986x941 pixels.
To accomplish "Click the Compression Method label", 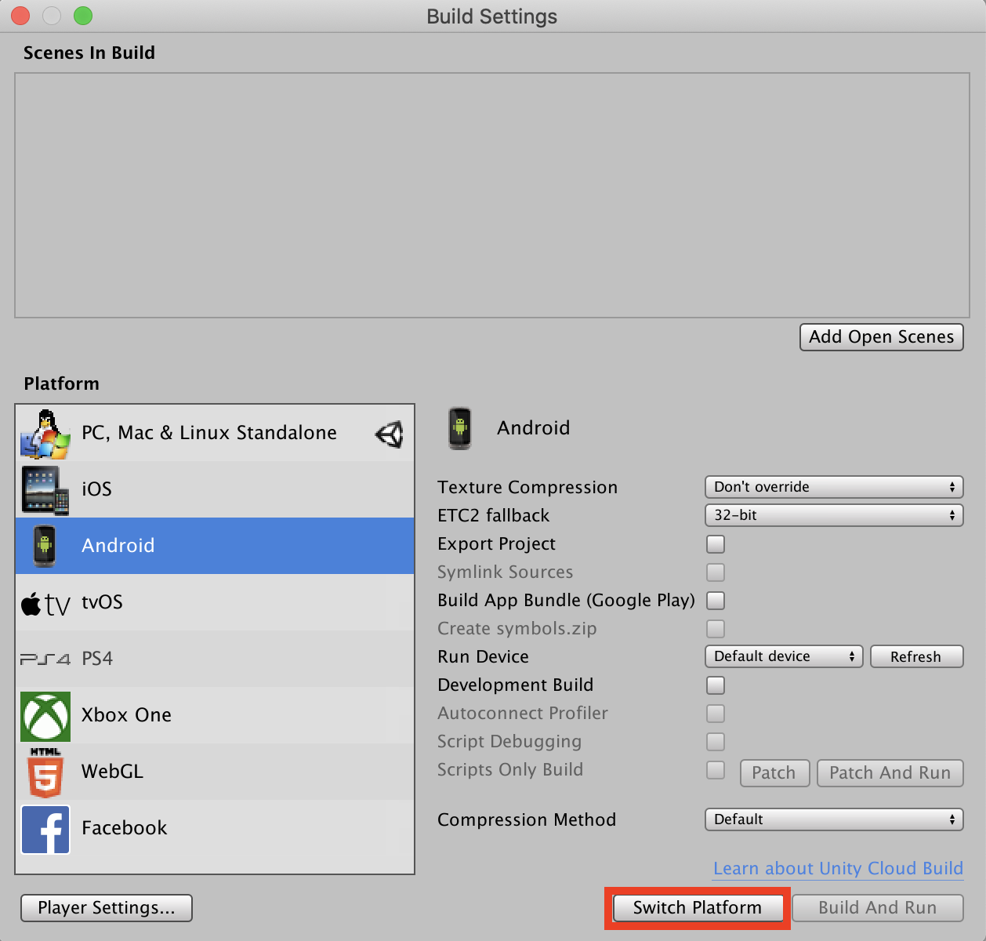I will coord(527,819).
